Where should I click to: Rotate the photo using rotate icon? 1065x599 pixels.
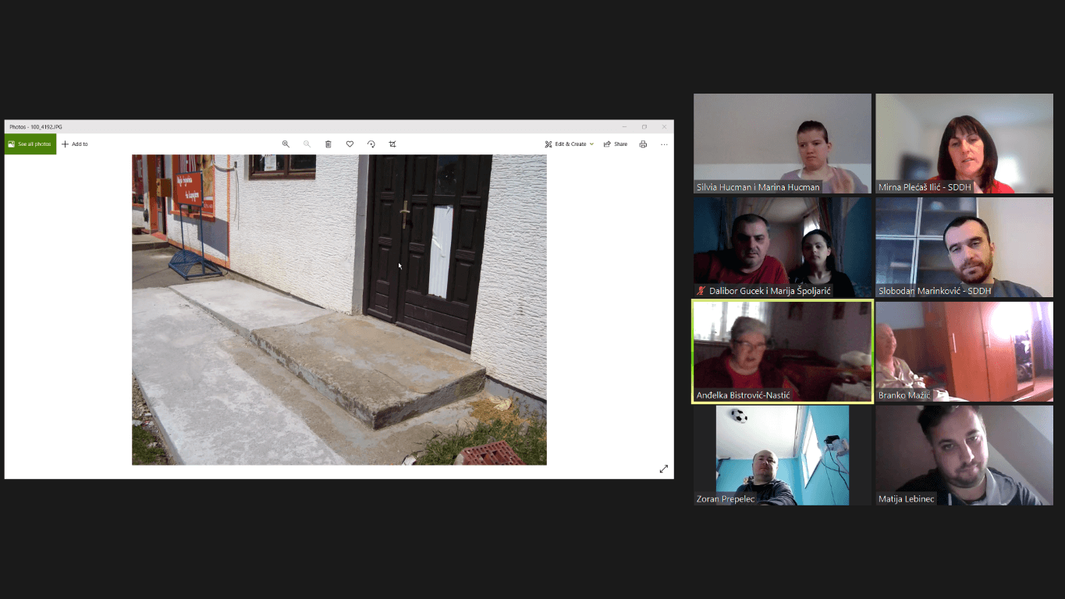click(x=371, y=144)
